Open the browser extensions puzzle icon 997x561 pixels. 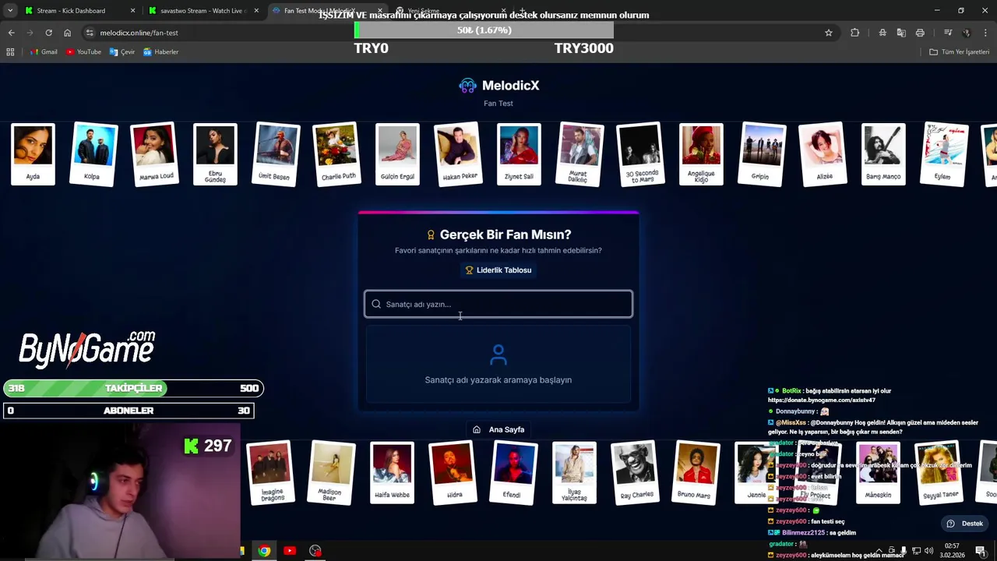pos(854,33)
